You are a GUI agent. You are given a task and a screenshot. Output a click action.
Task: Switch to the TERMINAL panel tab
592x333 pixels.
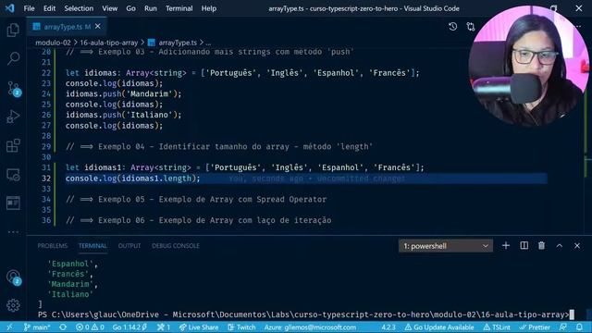click(92, 246)
